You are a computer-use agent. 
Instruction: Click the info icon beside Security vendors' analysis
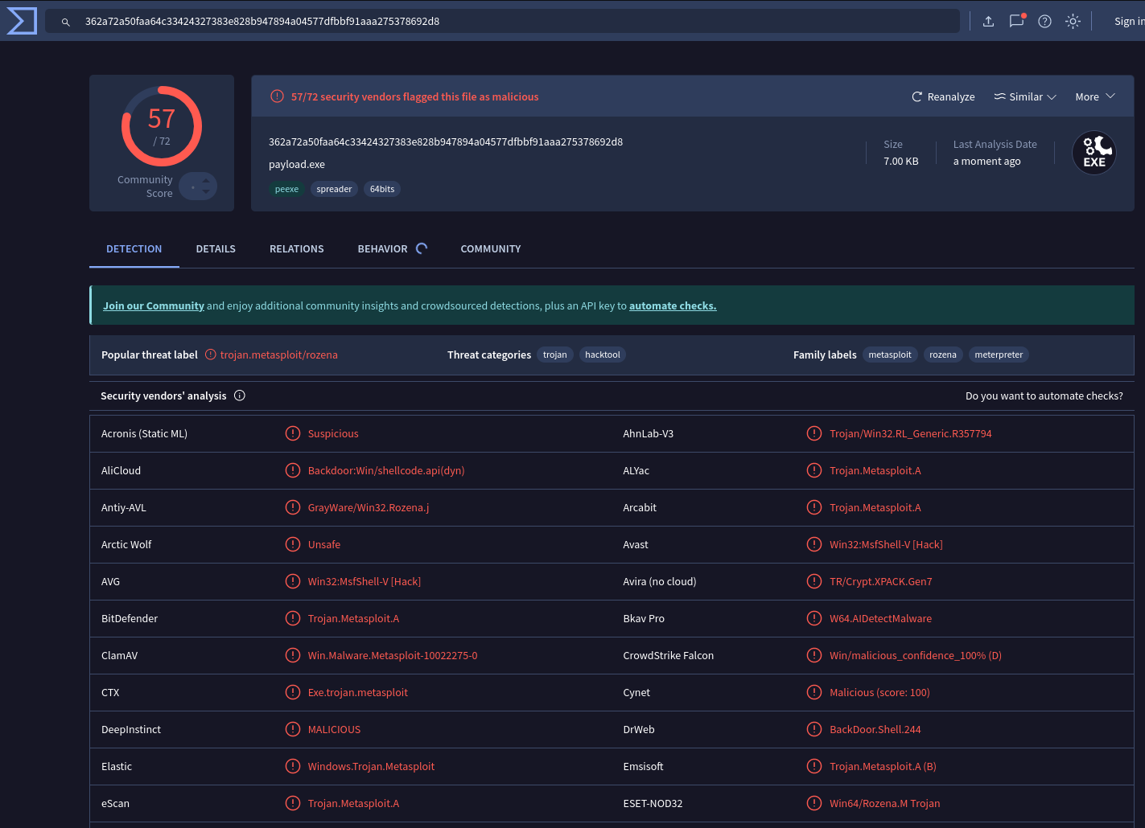[240, 396]
